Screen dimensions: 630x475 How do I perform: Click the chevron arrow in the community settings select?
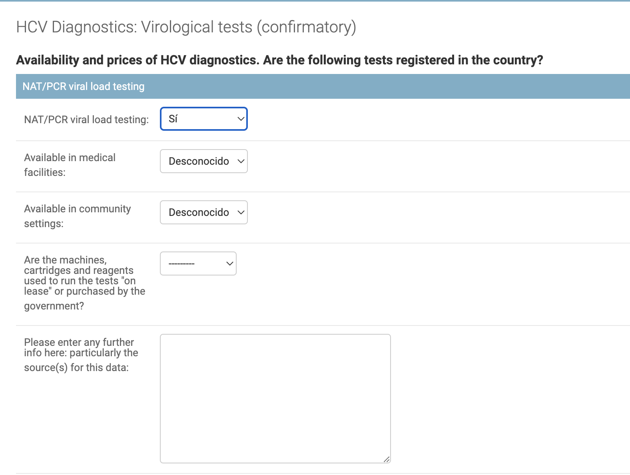pyautogui.click(x=241, y=212)
